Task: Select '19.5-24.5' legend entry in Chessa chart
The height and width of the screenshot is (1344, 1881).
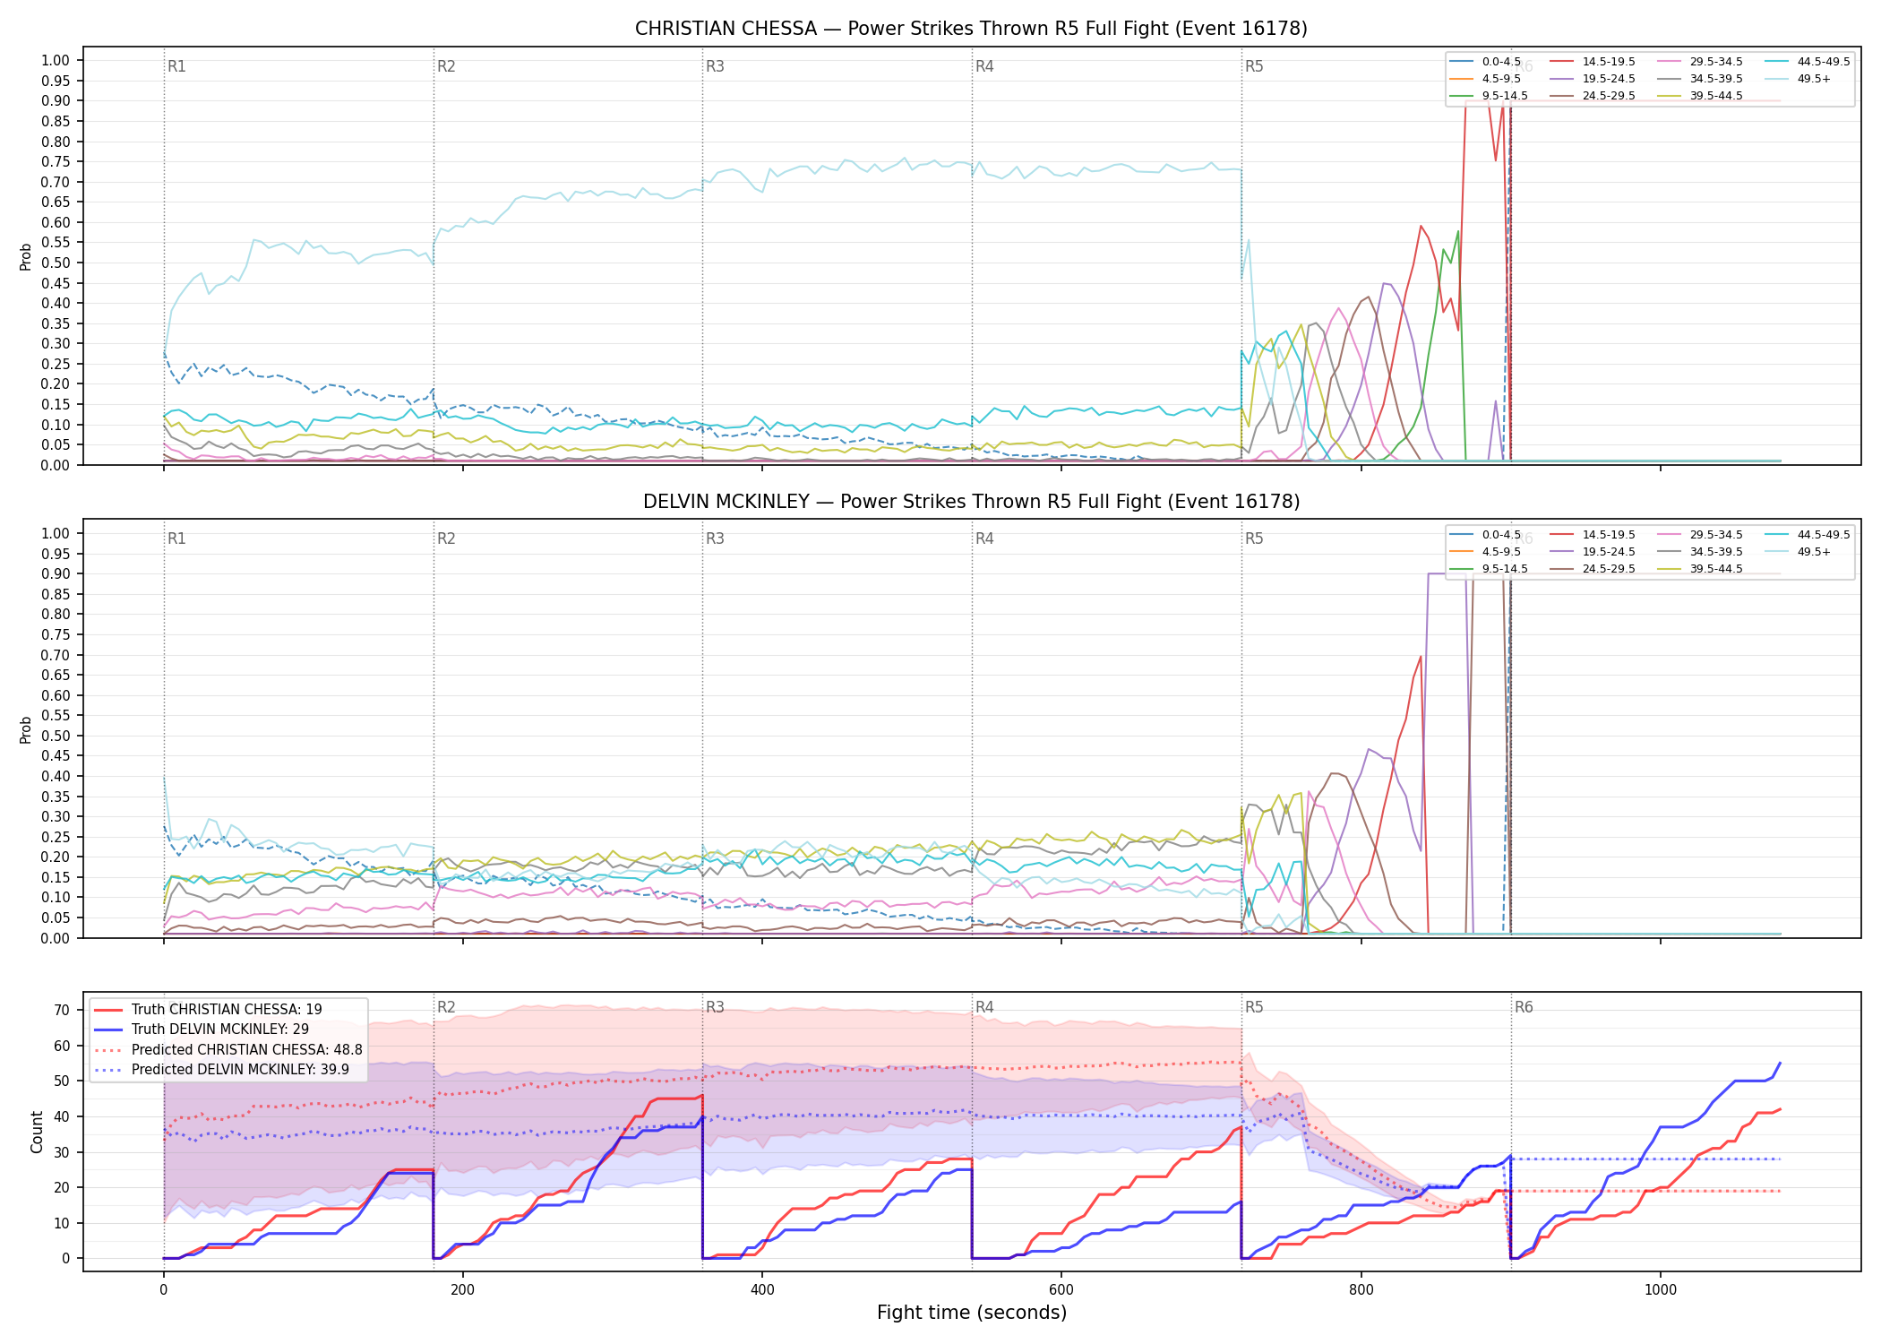Action: (1593, 79)
